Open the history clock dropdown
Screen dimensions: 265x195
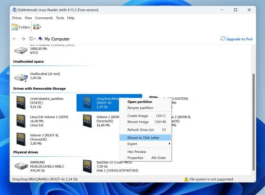tap(32, 39)
